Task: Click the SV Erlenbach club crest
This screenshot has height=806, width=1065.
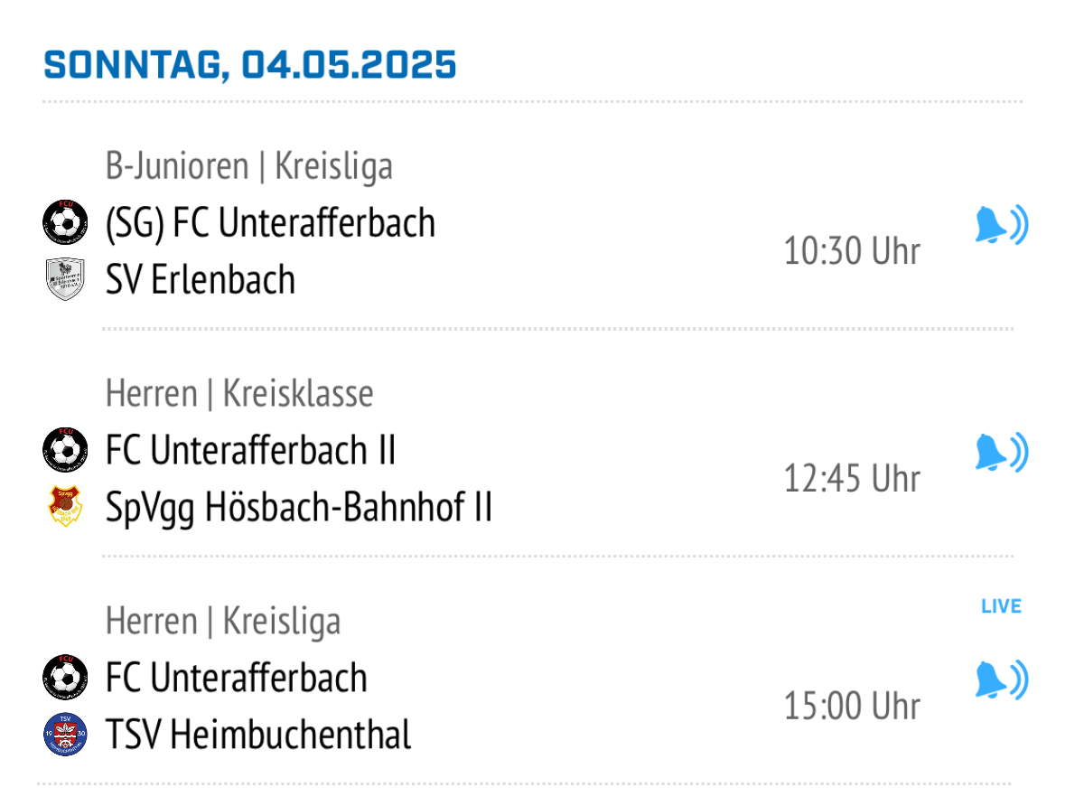Action: click(x=65, y=278)
